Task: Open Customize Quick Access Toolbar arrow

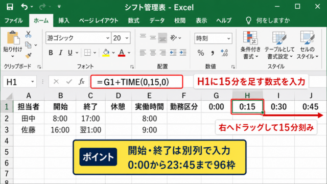Action: [59, 7]
